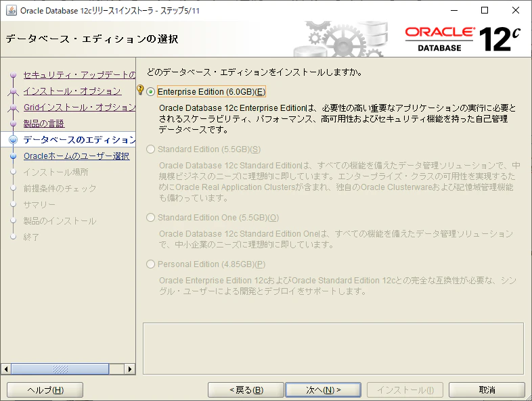Cancel the installer with 取消 button

[487, 390]
